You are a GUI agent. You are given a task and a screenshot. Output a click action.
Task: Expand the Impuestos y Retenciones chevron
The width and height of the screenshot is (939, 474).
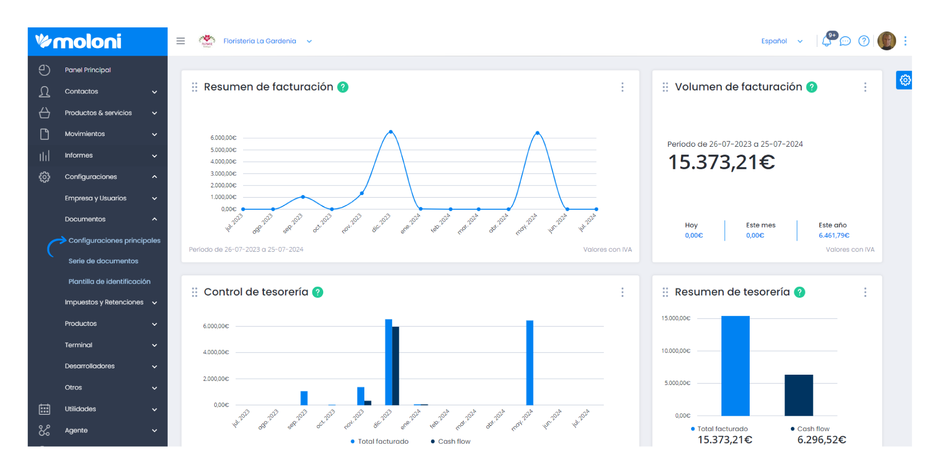(x=155, y=303)
